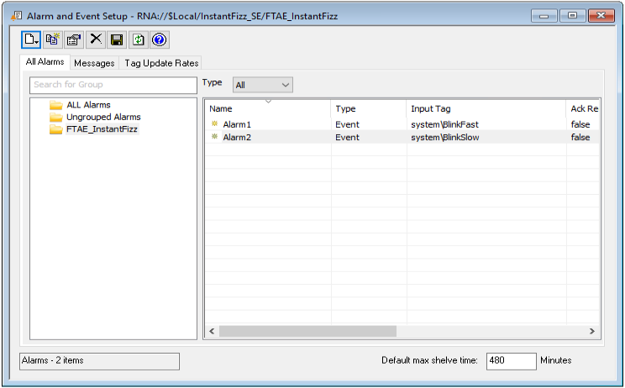Click the Ungrouped Alarms folder icon
The width and height of the screenshot is (625, 388).
click(56, 117)
